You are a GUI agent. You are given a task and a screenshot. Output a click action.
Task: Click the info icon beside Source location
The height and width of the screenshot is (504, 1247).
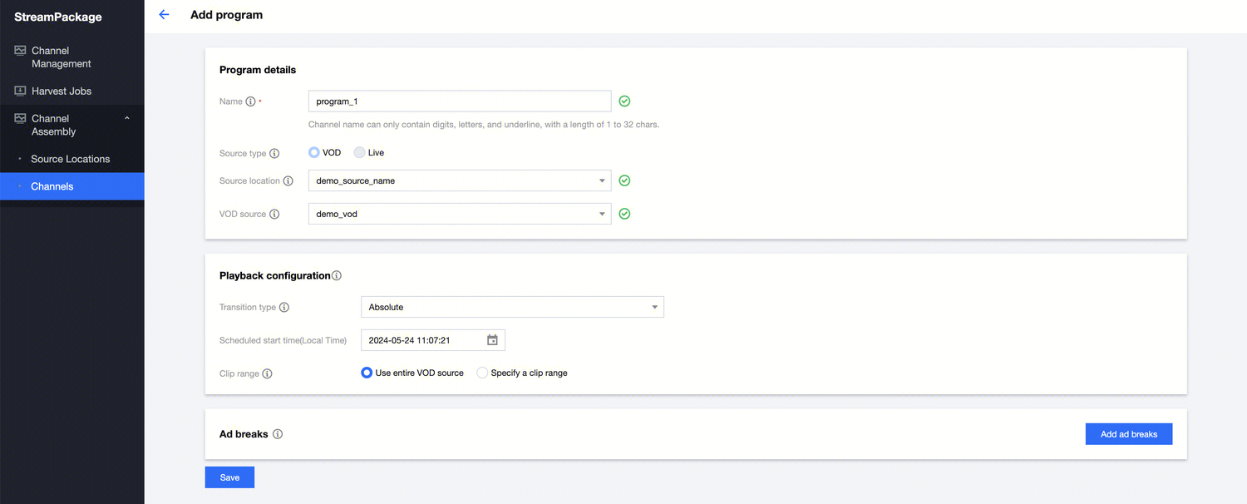point(288,180)
